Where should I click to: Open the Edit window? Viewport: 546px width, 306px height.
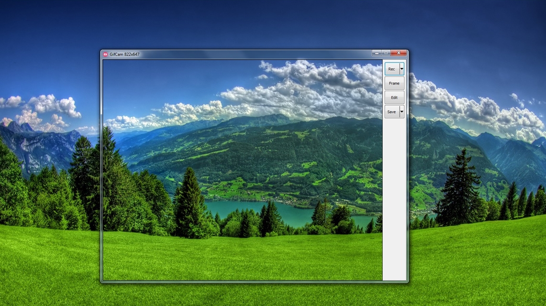click(x=394, y=98)
